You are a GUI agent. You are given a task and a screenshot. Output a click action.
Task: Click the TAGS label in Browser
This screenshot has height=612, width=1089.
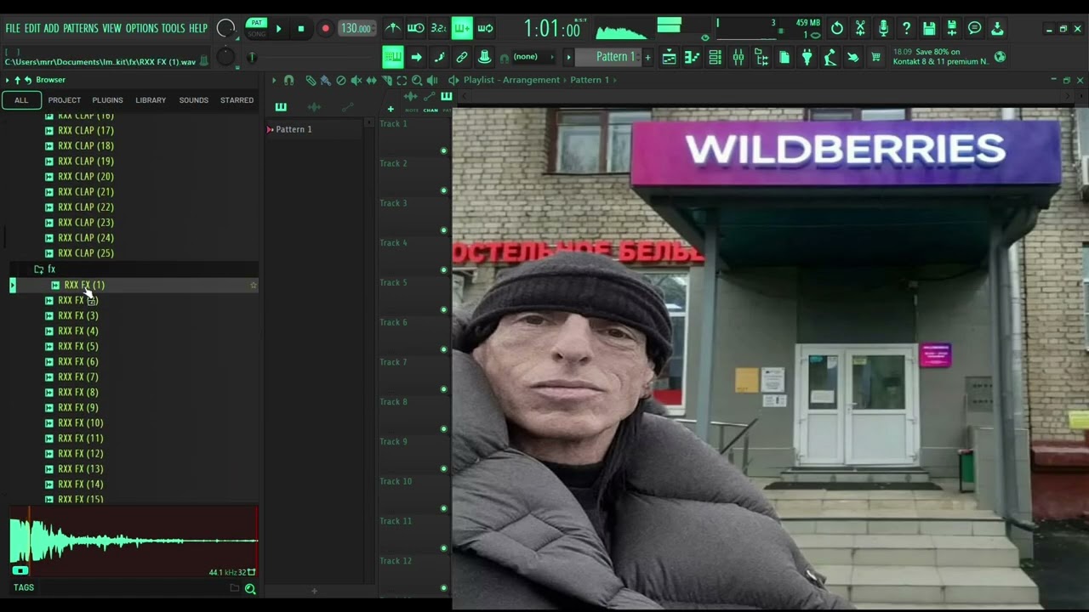[x=24, y=587]
